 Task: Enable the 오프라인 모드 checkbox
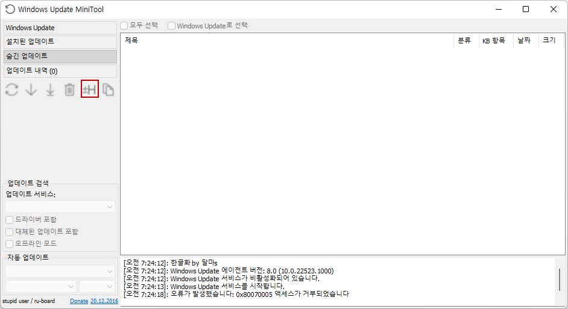click(10, 244)
